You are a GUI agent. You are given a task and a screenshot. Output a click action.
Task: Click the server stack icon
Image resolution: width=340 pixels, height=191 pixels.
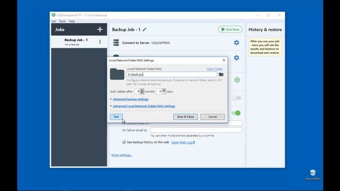(116, 42)
